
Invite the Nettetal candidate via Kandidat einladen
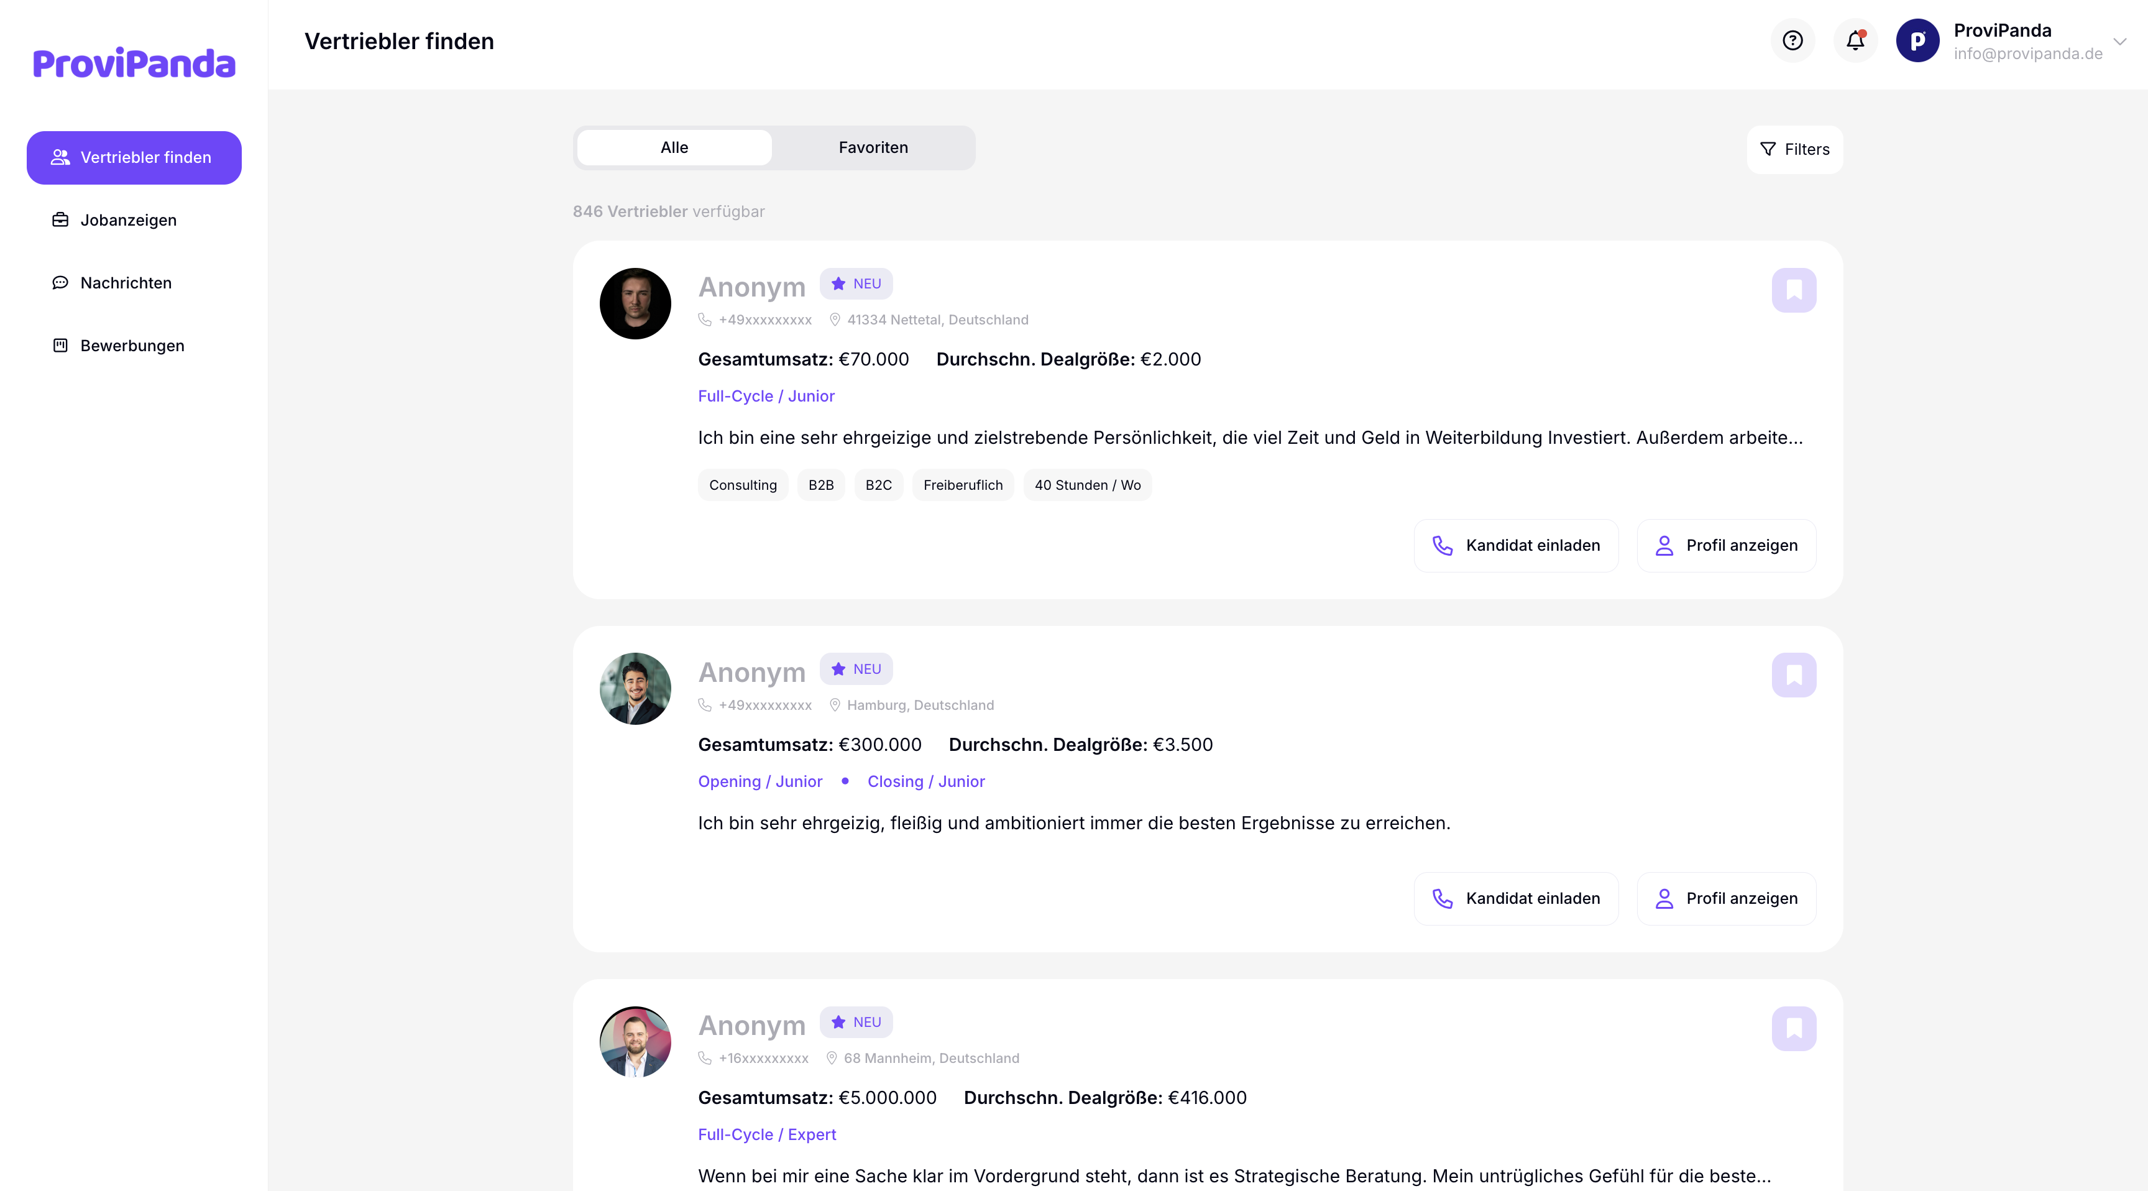coord(1516,545)
